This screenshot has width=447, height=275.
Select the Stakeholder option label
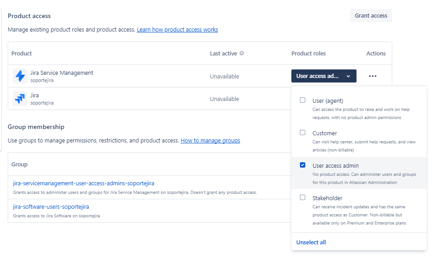point(327,198)
